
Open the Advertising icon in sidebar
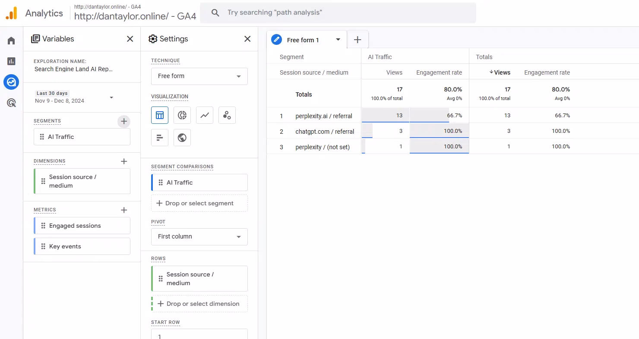pos(11,103)
